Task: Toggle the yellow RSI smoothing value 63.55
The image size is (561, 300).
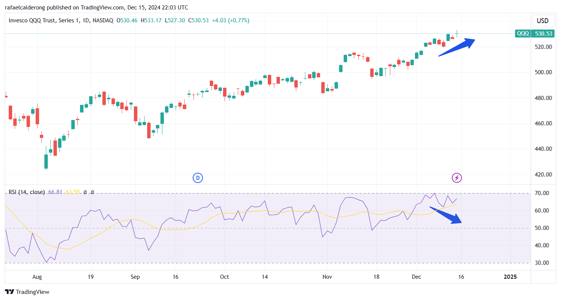Action: coord(73,192)
